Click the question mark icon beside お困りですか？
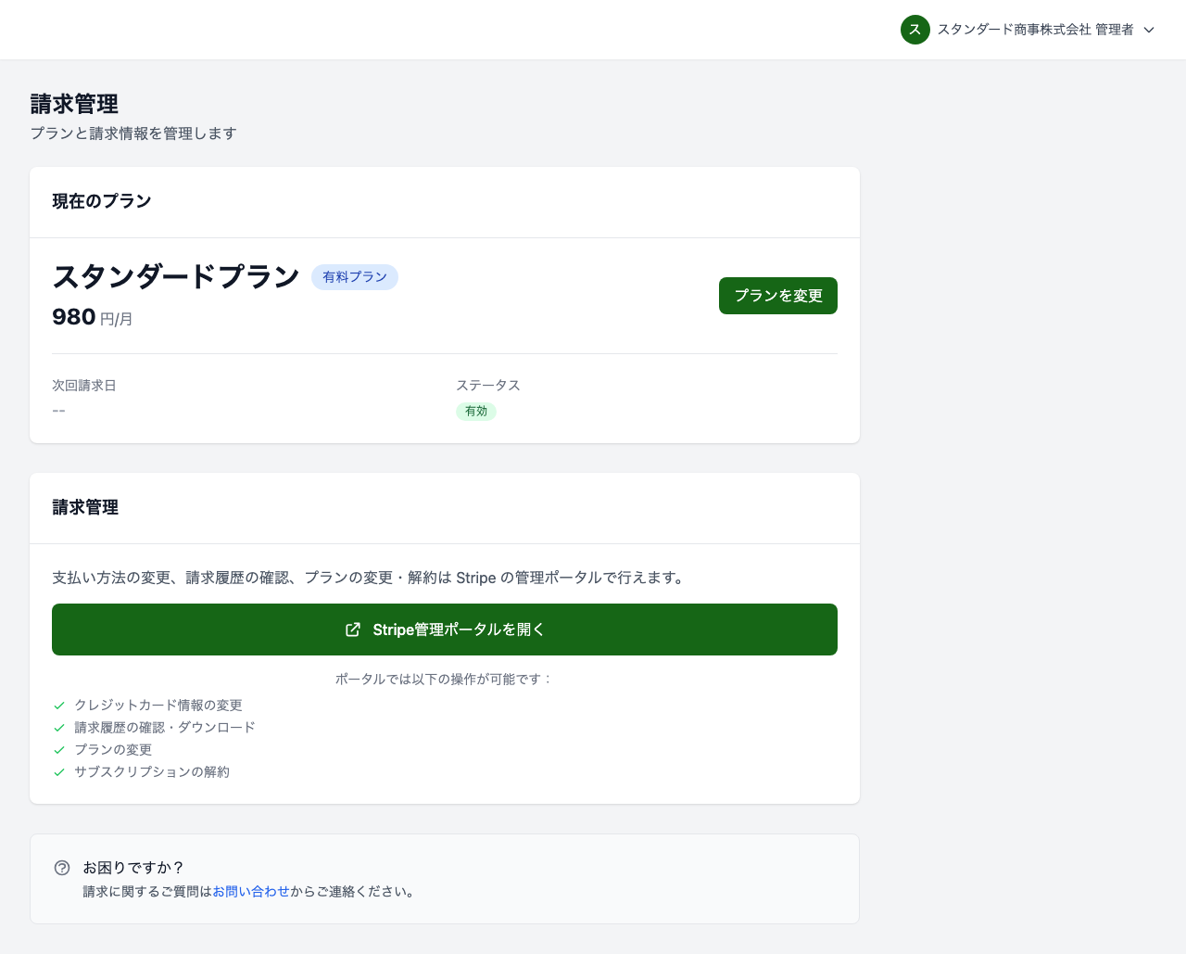The image size is (1186, 954). coord(62,867)
